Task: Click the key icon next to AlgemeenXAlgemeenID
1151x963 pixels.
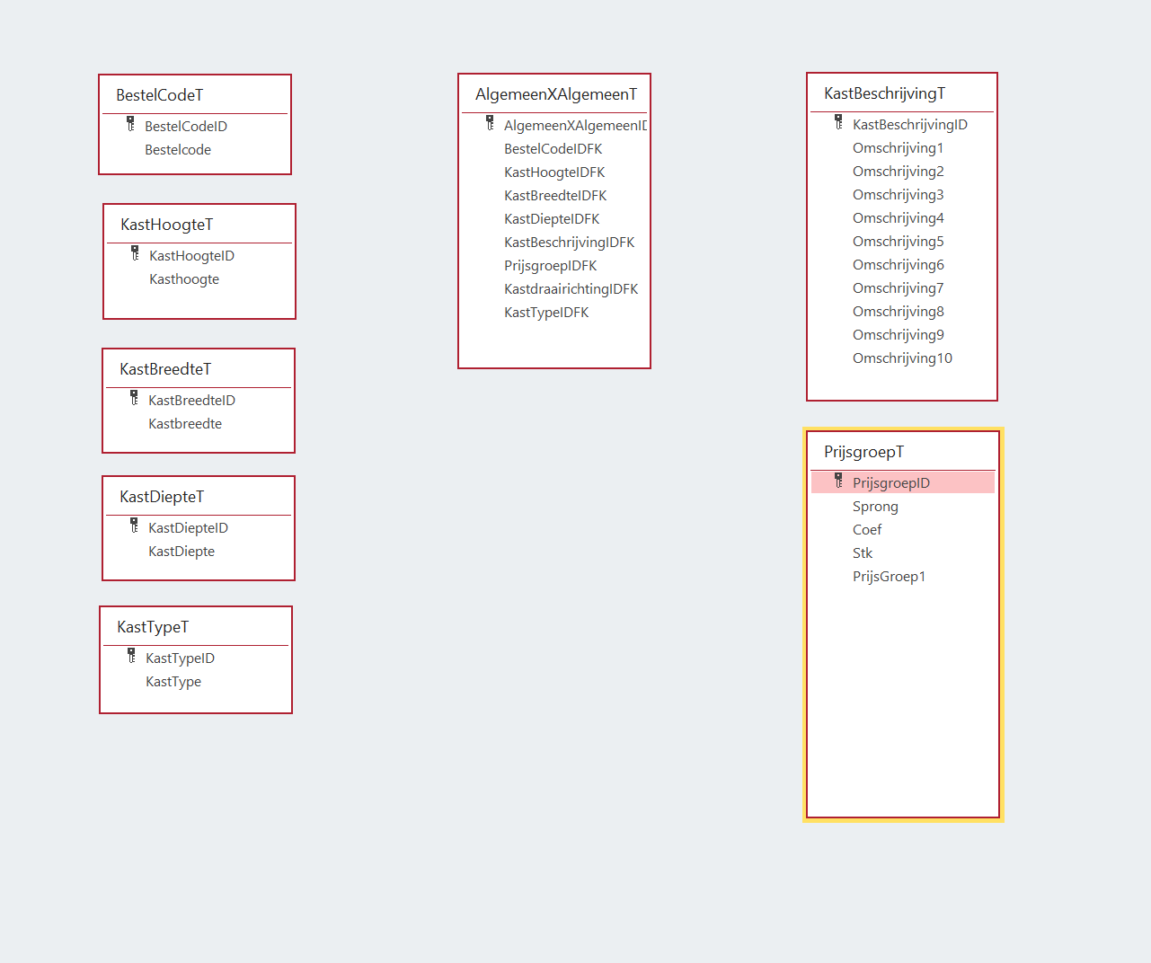Action: click(x=490, y=123)
